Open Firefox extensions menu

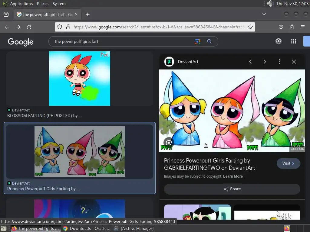[292, 27]
